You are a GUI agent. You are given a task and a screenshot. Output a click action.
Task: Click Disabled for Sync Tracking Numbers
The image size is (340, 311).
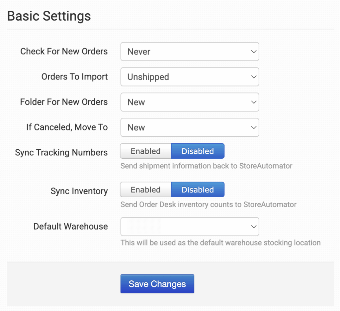pyautogui.click(x=198, y=151)
